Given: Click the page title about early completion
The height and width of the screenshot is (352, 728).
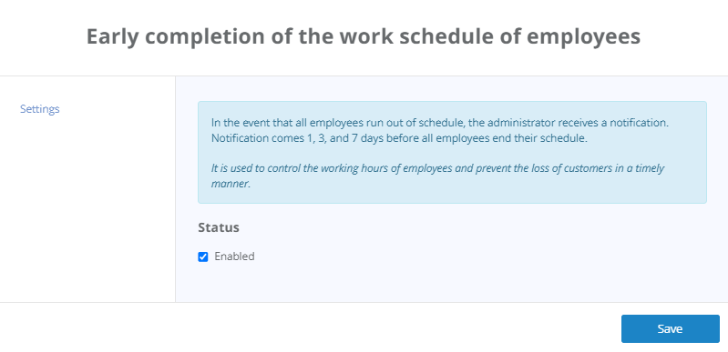Looking at the screenshot, I should tap(364, 36).
